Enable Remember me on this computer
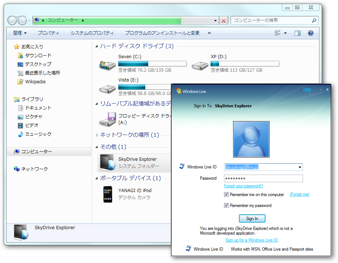 227,194
